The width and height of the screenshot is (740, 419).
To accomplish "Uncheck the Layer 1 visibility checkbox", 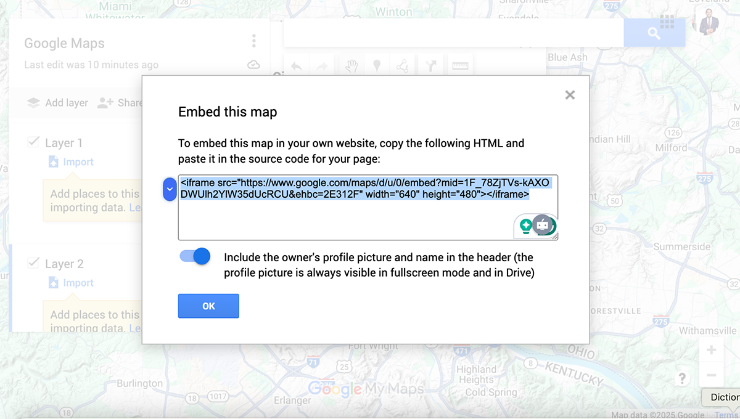I will click(x=34, y=142).
